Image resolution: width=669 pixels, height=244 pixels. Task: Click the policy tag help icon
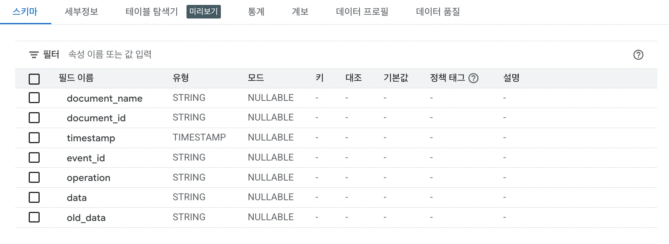pos(473,78)
